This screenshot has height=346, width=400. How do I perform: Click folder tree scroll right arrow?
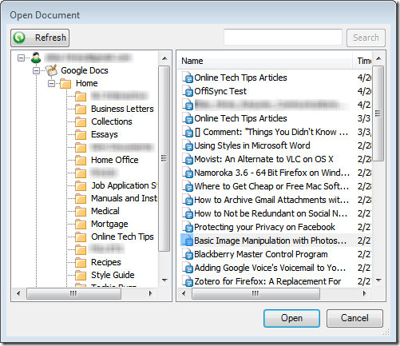[x=151, y=293]
